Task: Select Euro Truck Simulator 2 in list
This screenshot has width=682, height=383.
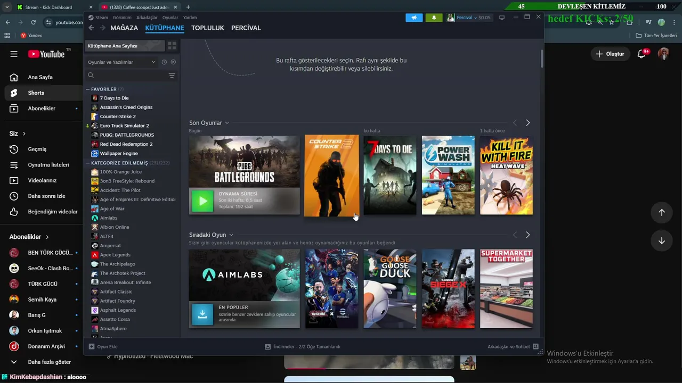Action: point(125,126)
